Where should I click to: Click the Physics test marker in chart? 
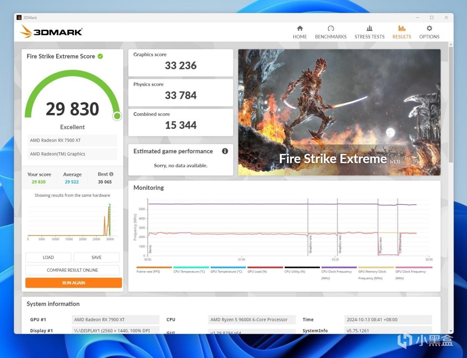click(x=380, y=245)
